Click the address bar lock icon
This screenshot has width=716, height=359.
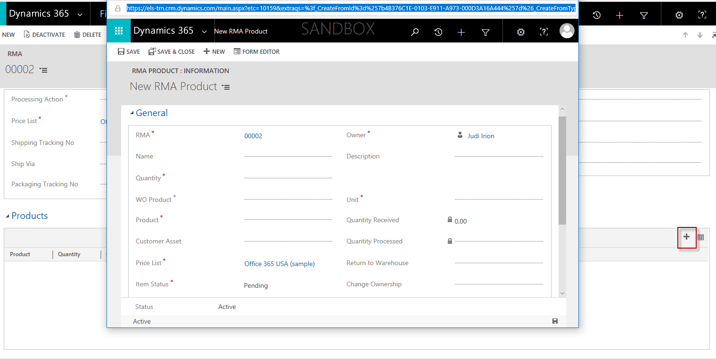118,8
